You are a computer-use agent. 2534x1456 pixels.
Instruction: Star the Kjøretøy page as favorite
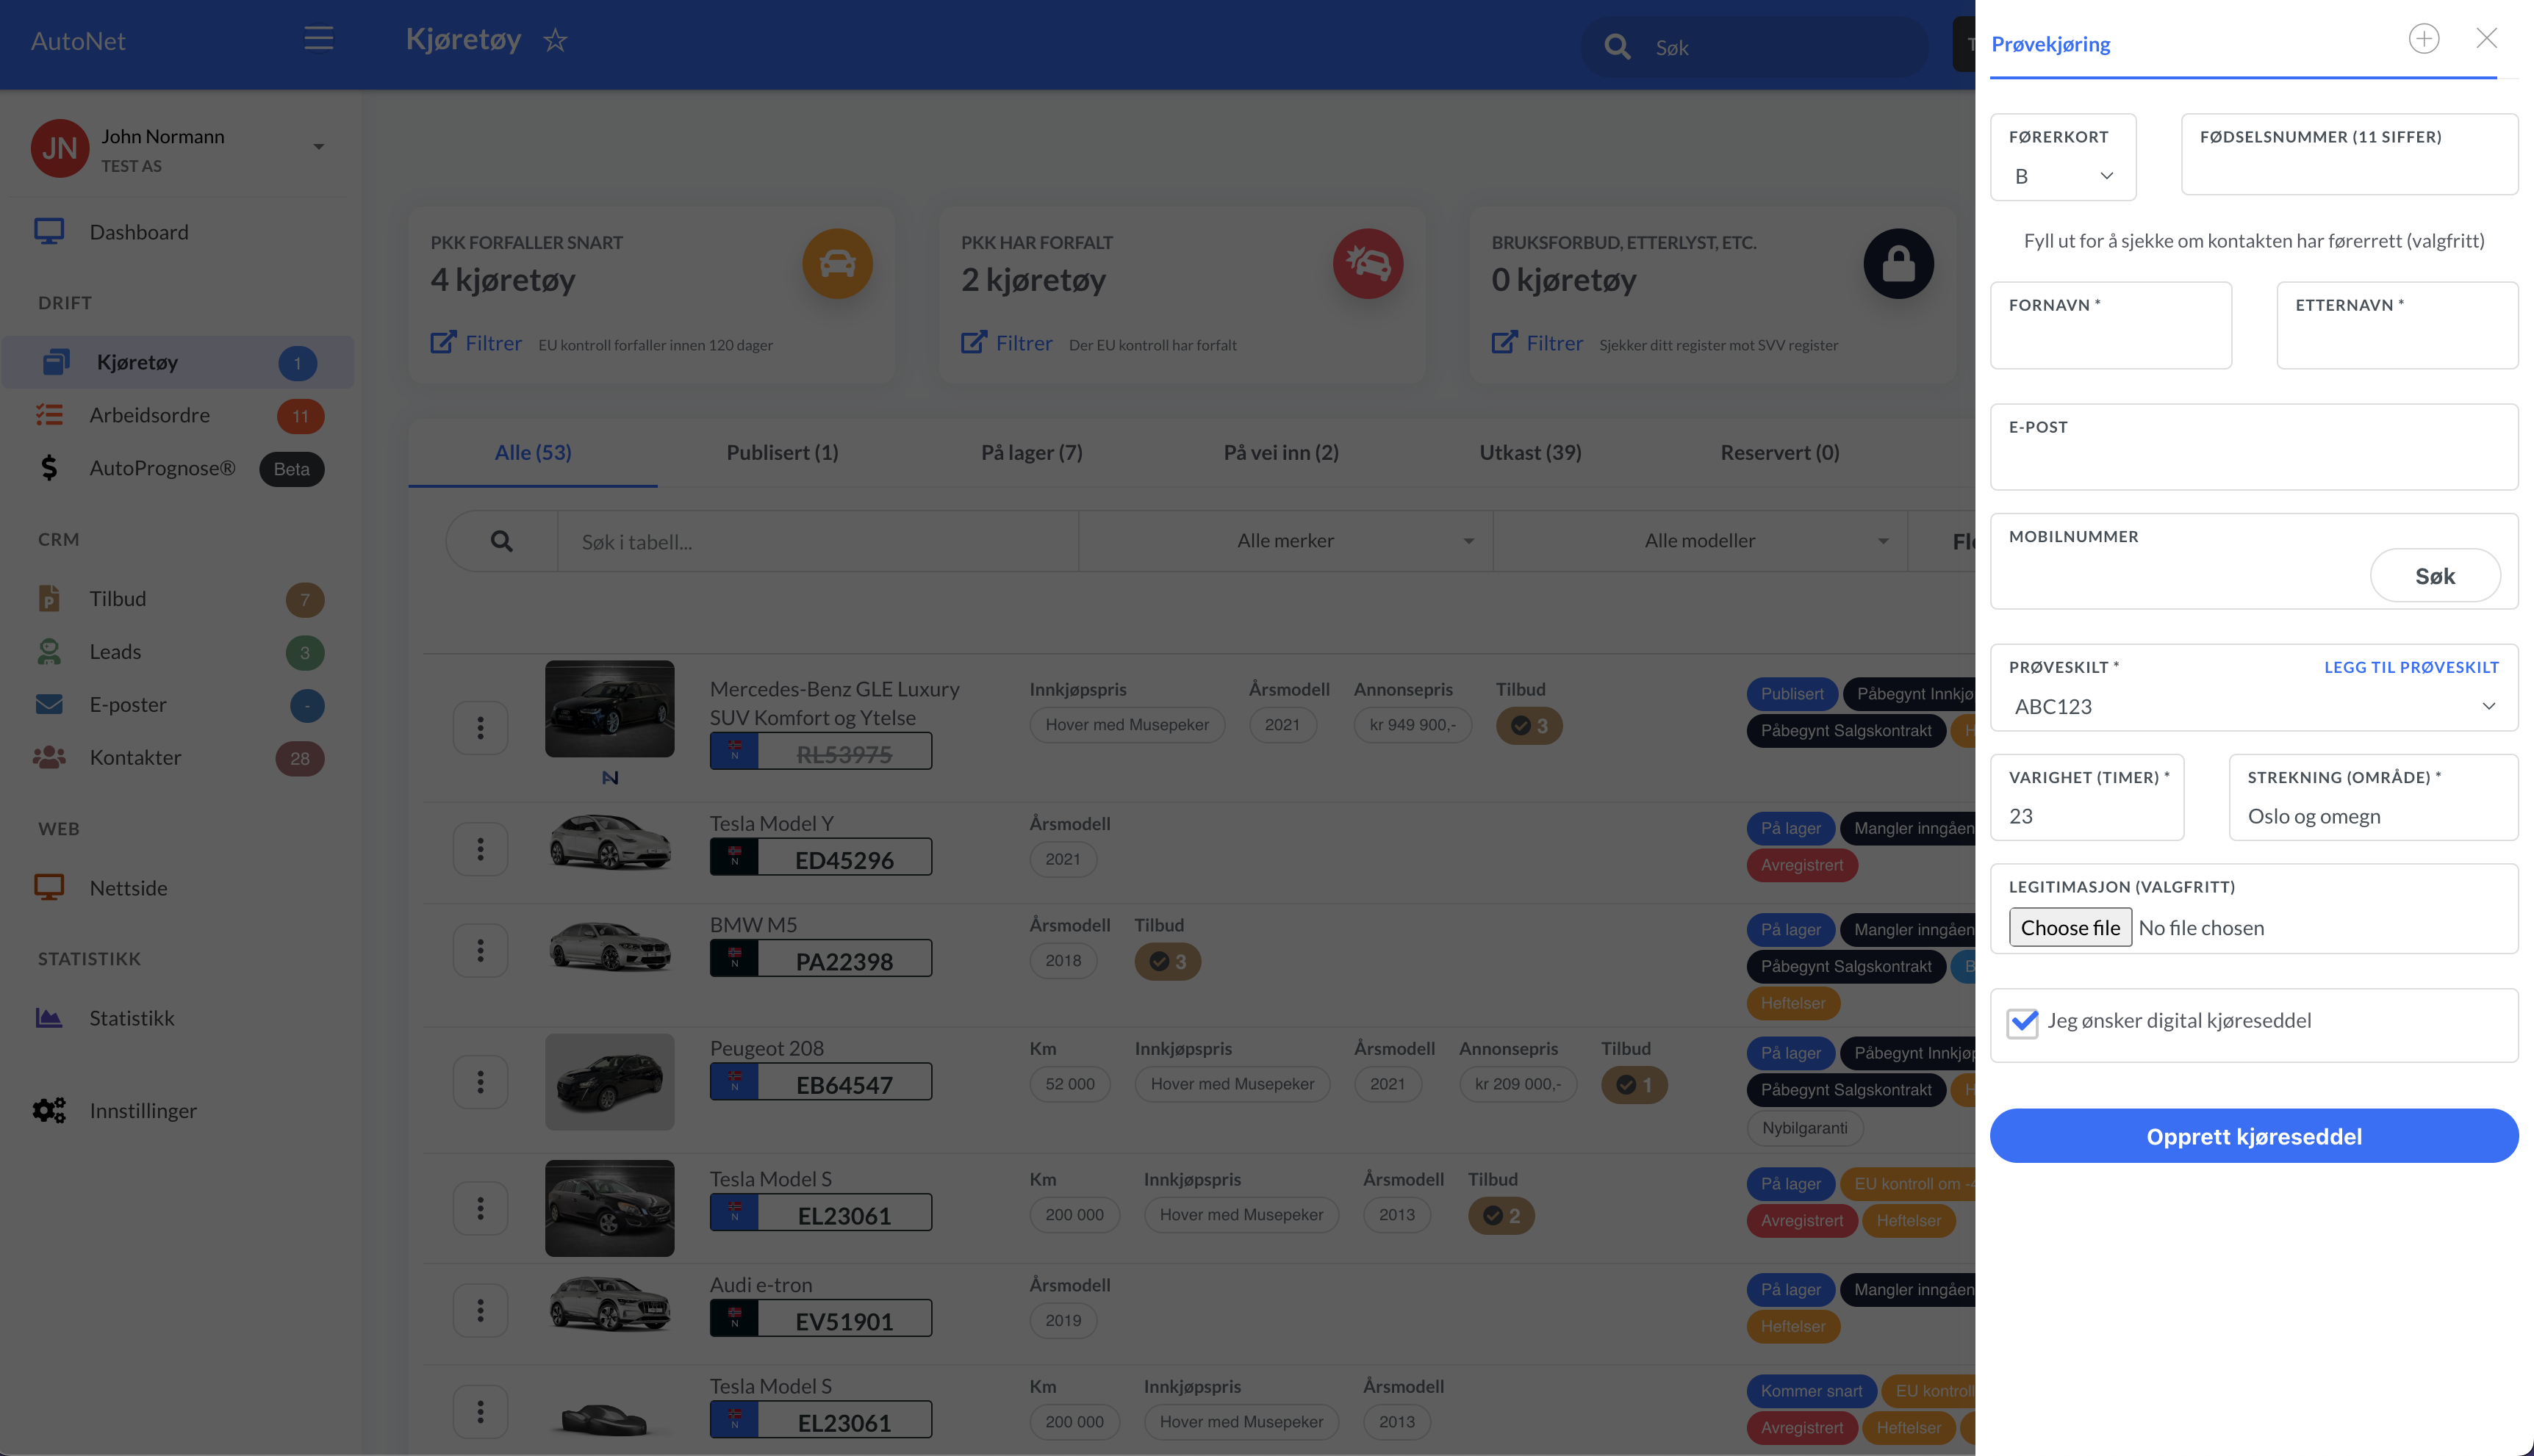(555, 40)
